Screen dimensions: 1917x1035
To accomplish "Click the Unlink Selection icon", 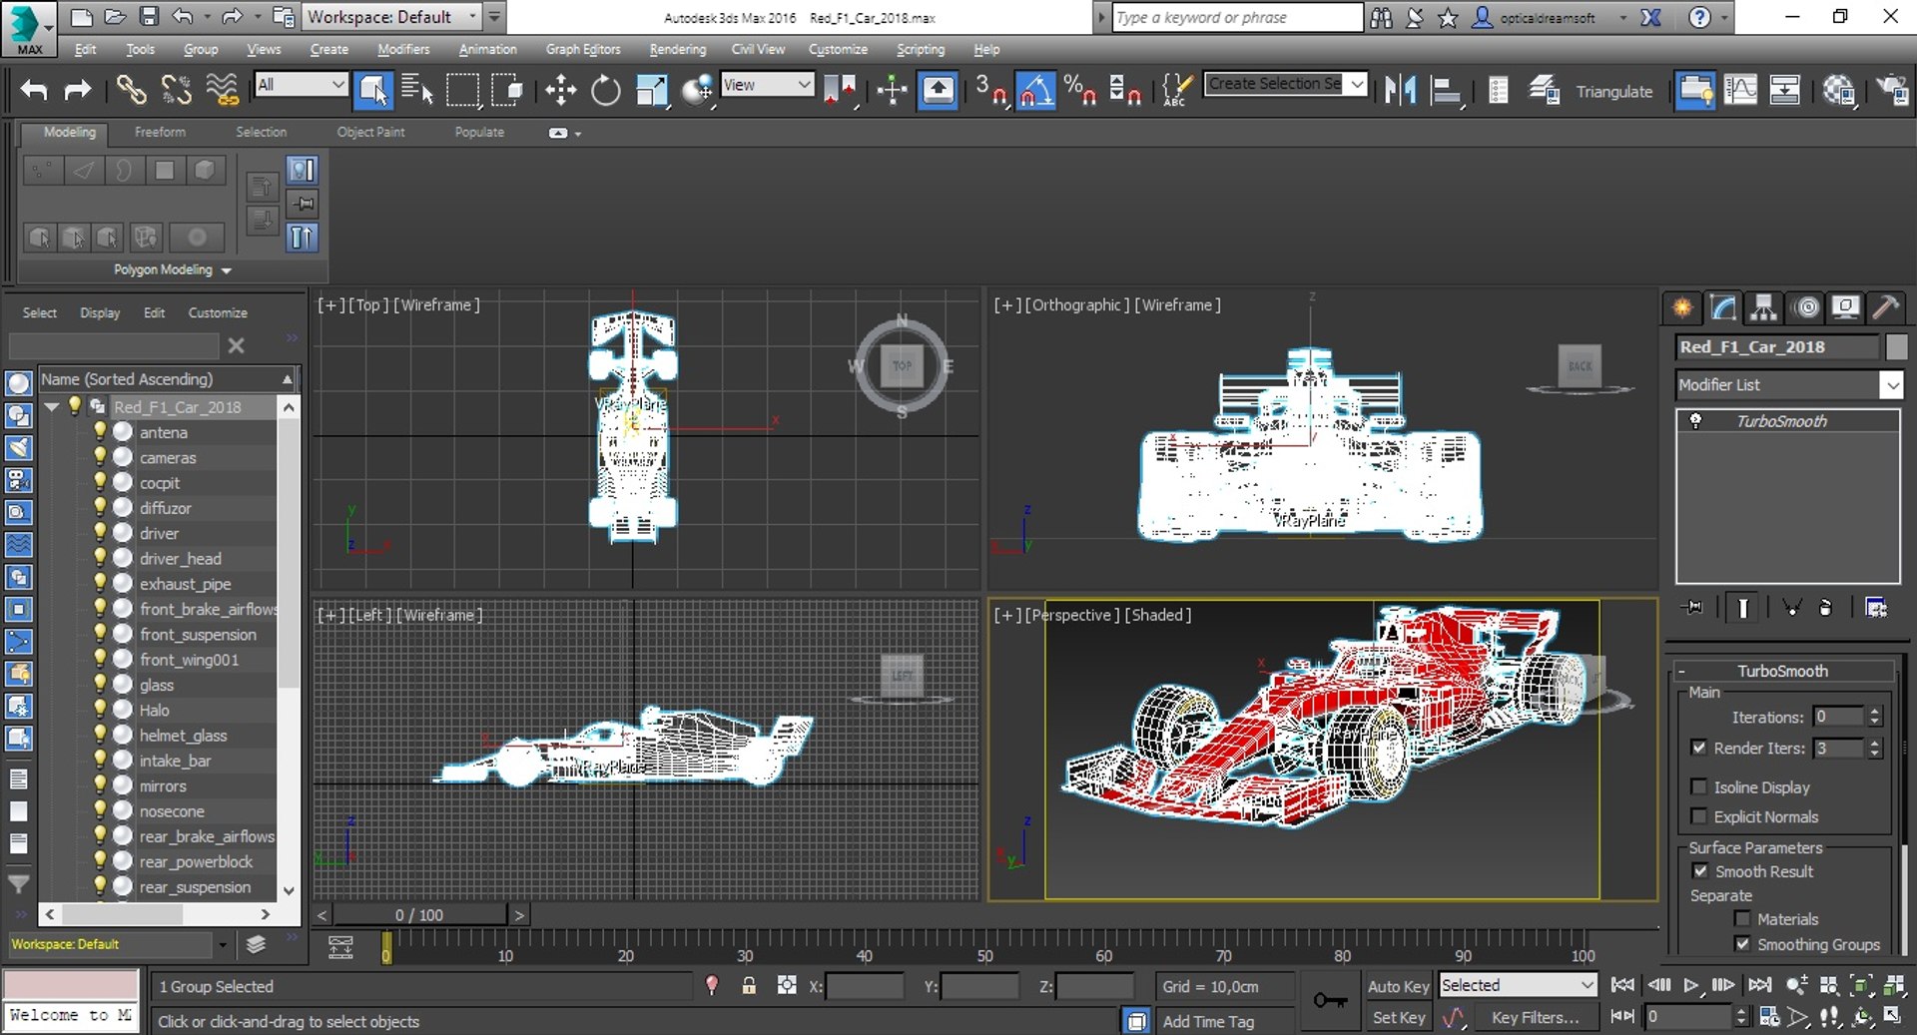I will point(176,90).
